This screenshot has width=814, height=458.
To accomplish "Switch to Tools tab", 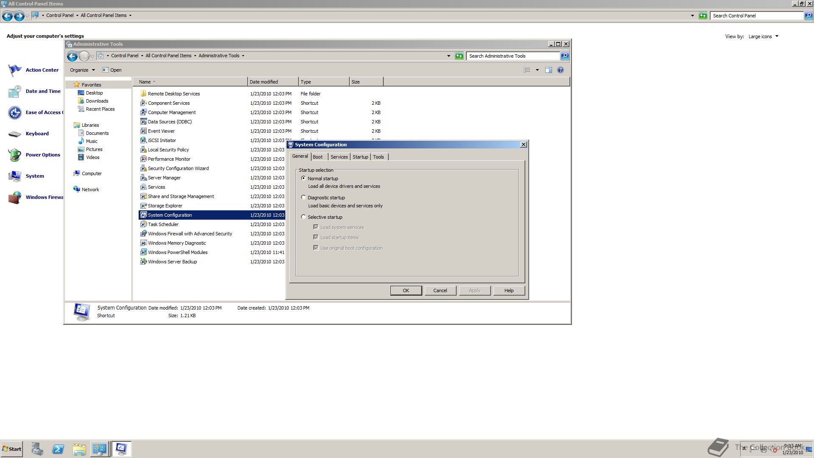I will click(x=379, y=157).
